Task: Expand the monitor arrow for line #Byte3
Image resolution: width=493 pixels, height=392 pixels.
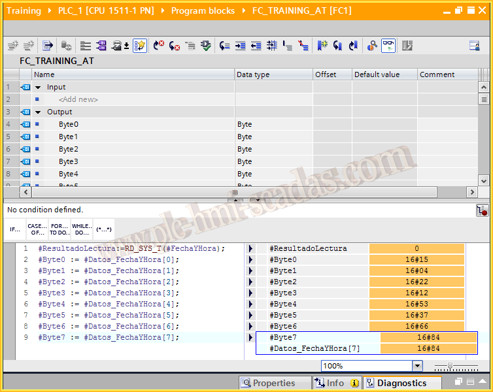Action: coord(250,293)
